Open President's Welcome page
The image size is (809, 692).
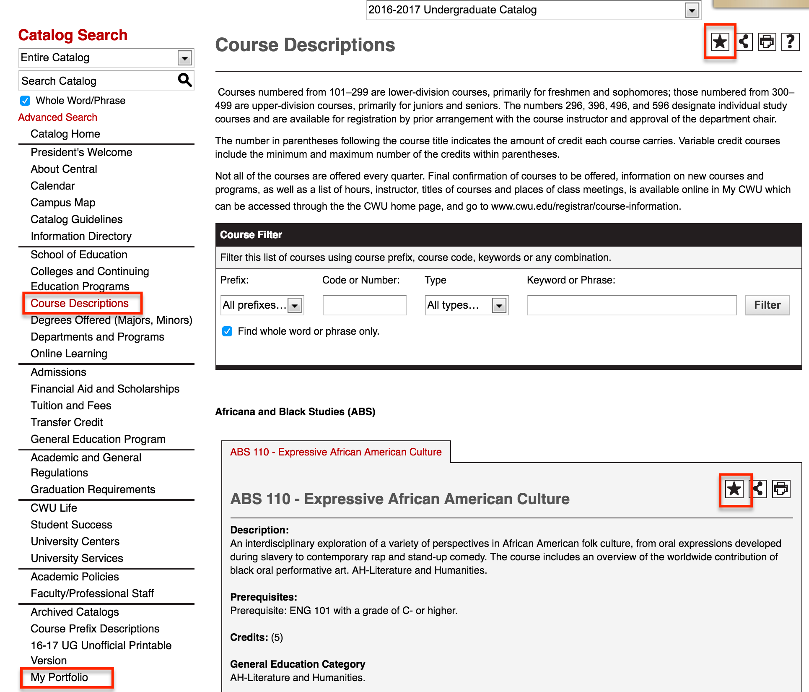coord(81,152)
